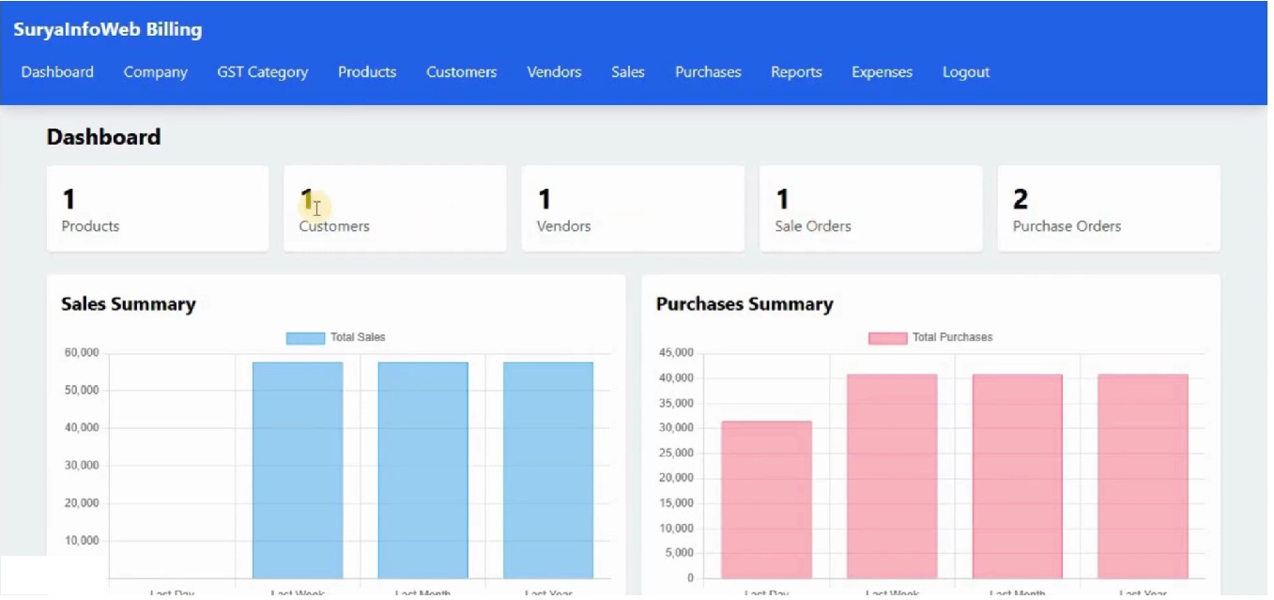This screenshot has height=600, width=1274.
Task: Navigate to the Company page
Action: click(x=155, y=71)
